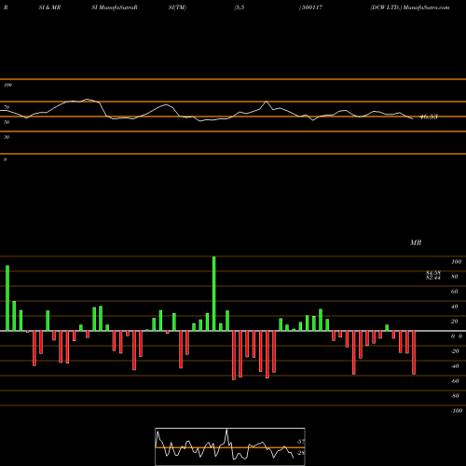Click the 'SI MunafaSutraR' header label
Image resolution: width=466 pixels, height=466 pixels.
115,7
